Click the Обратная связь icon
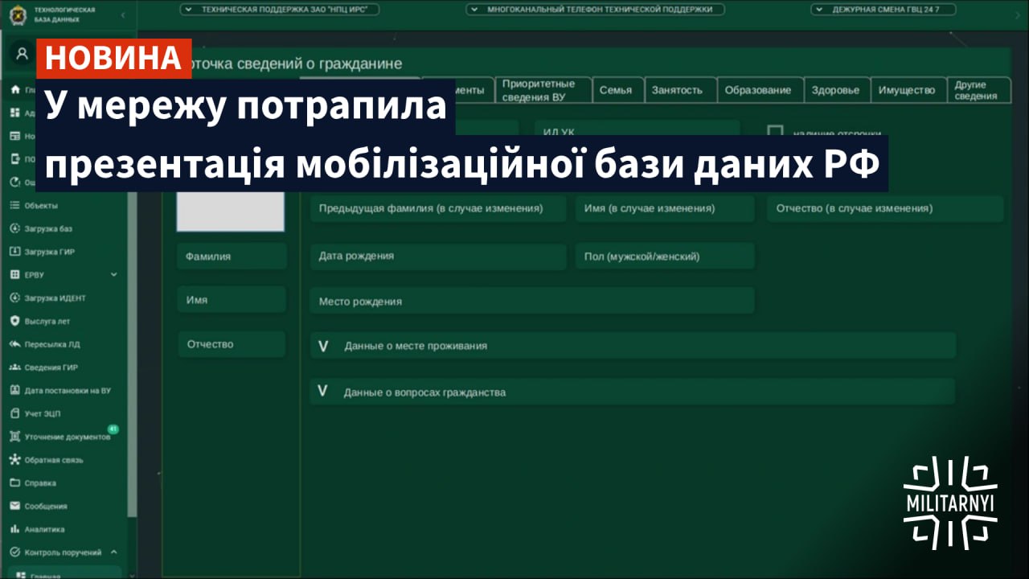This screenshot has height=579, width=1029. point(14,460)
